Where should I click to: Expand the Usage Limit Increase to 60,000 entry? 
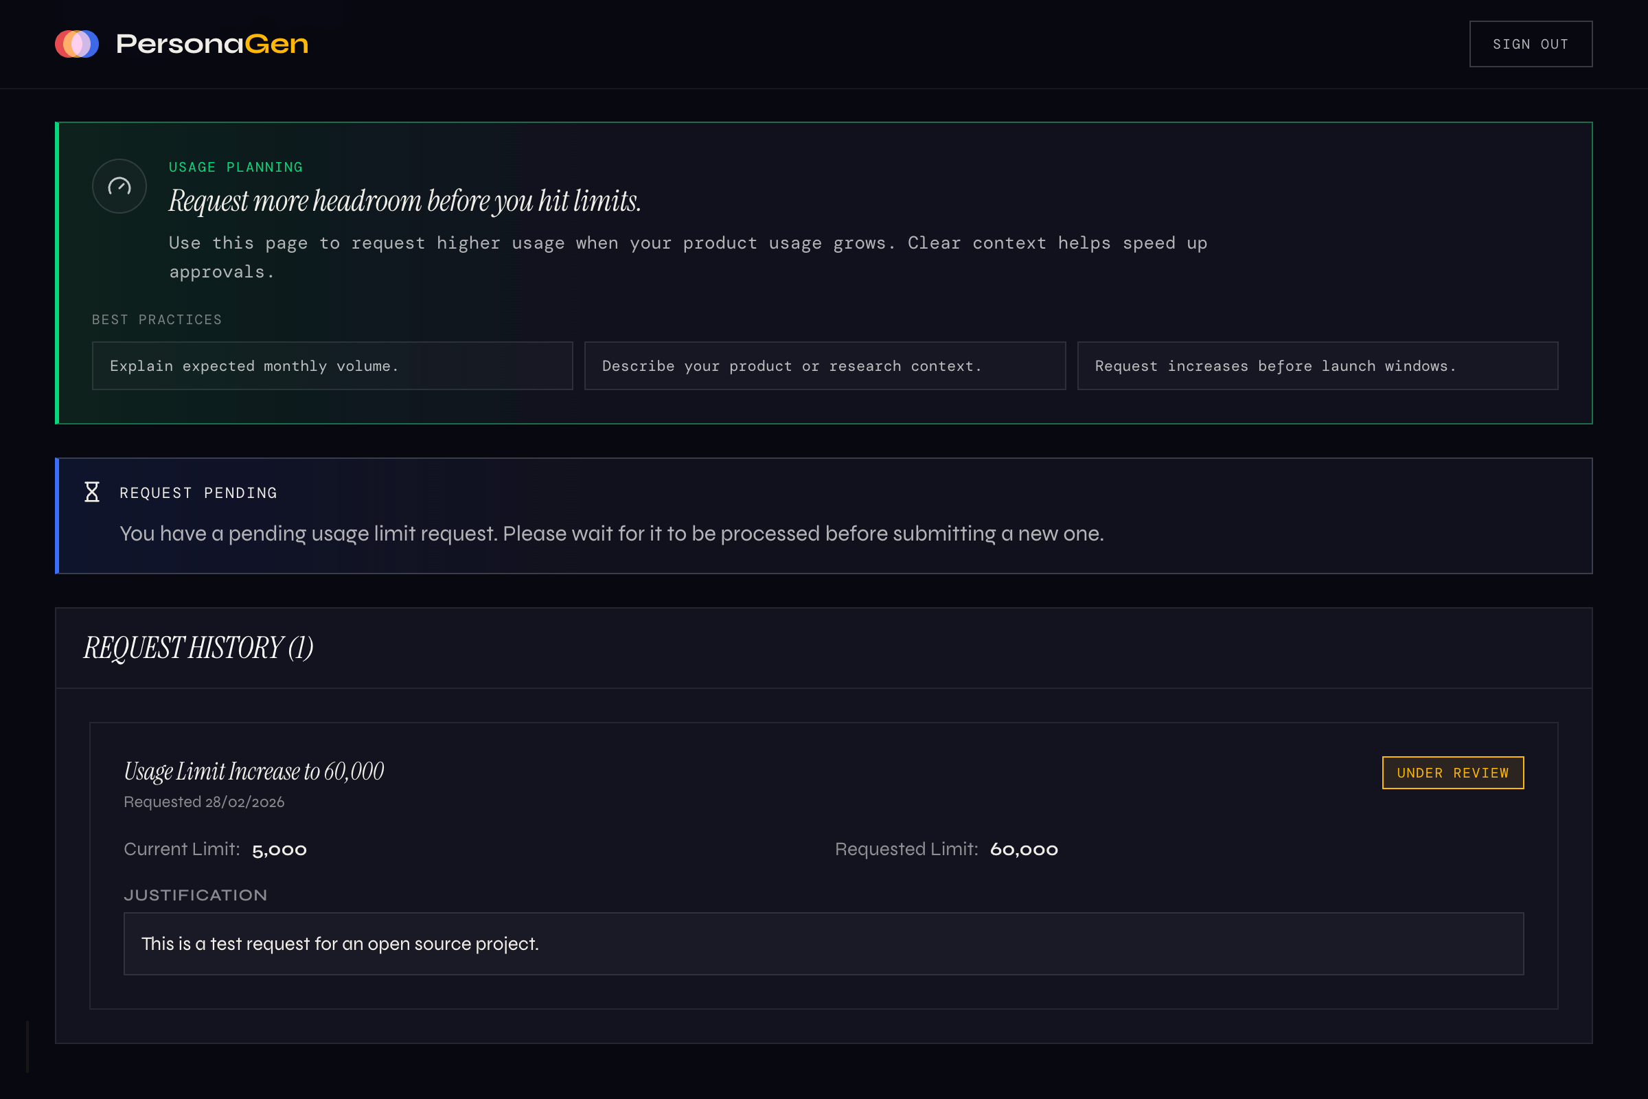point(253,771)
